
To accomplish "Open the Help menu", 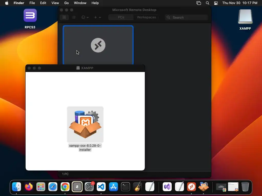I will tap(95, 3).
